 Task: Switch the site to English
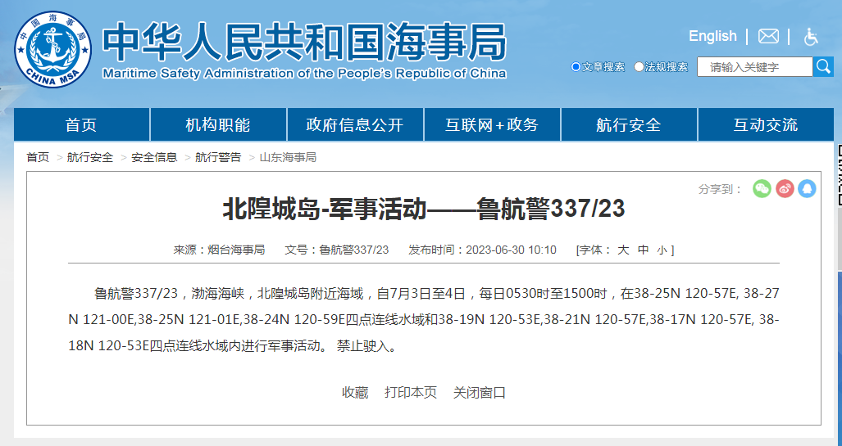[x=712, y=36]
